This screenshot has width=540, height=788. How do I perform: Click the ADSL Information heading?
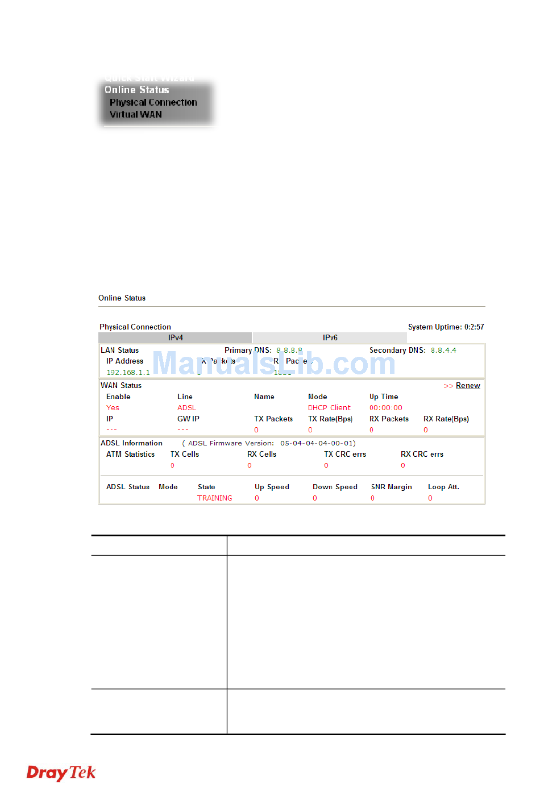tap(131, 443)
